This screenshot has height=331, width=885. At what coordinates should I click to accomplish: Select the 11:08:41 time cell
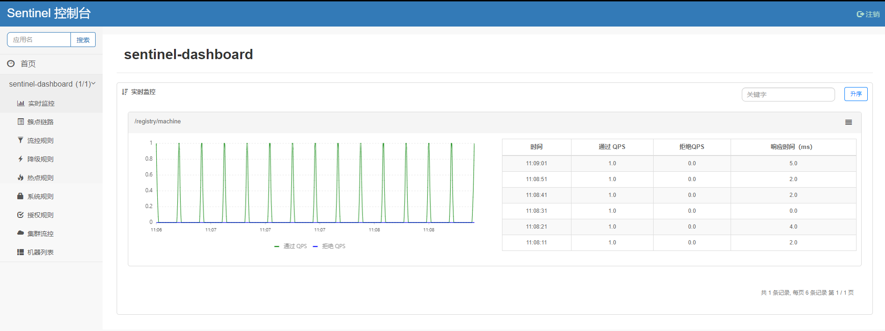coord(537,195)
